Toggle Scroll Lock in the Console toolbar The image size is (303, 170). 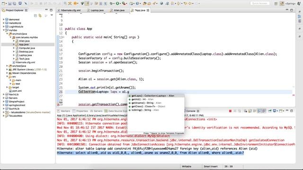[x=250, y=111]
